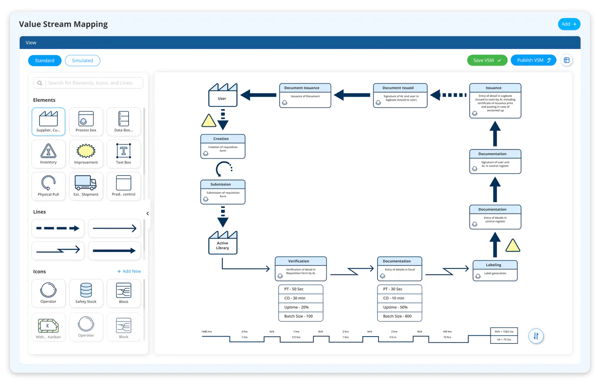Select the Labeling process box
The width and height of the screenshot is (600, 385).
[x=495, y=270]
